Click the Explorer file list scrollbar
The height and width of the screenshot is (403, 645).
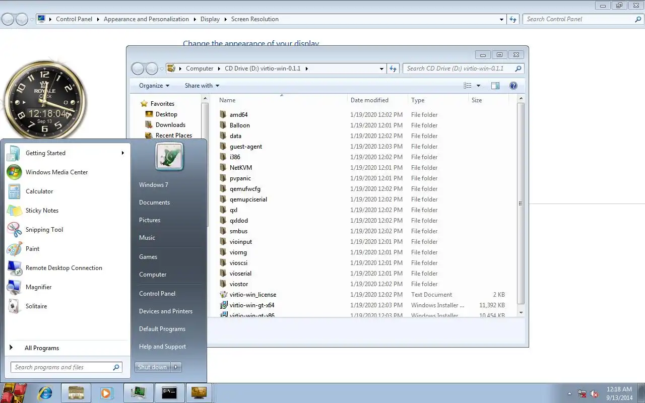click(x=521, y=204)
